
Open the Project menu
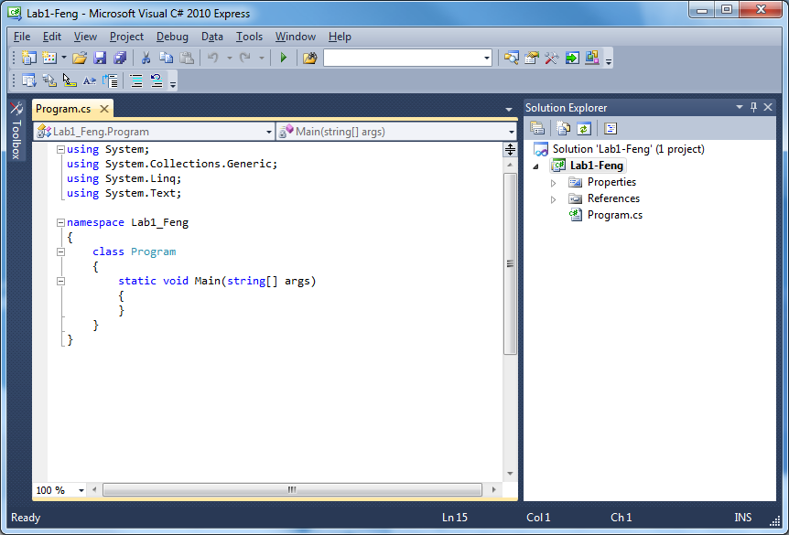[127, 37]
